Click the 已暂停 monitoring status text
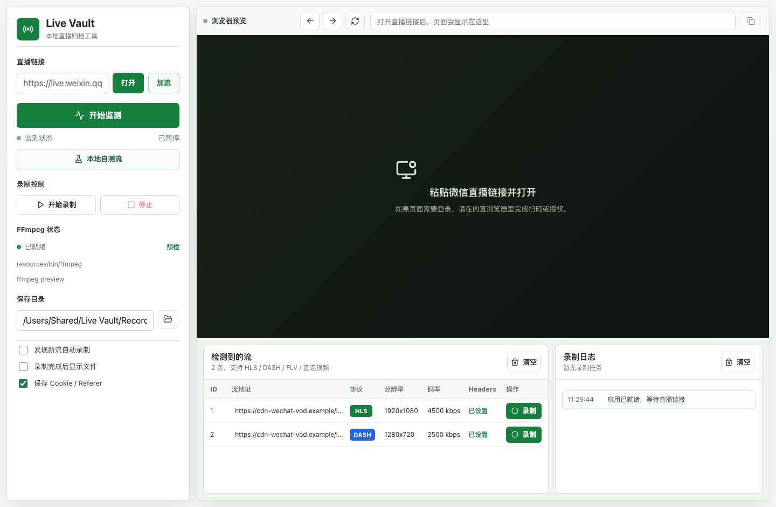The width and height of the screenshot is (776, 507). coord(169,138)
